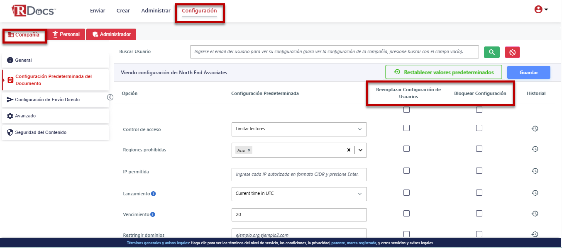The height and width of the screenshot is (248, 562).
Task: Click the Vencimiento info icon
Action: [x=153, y=214]
